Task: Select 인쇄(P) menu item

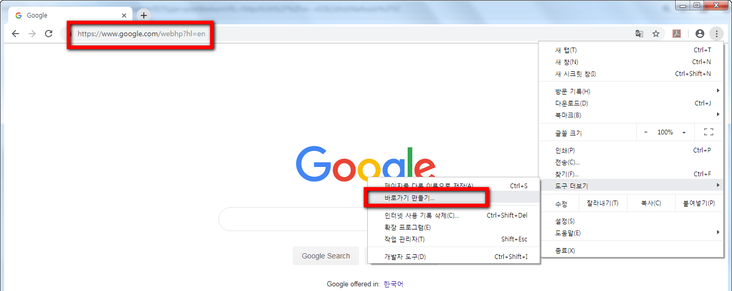Action: pos(631,150)
